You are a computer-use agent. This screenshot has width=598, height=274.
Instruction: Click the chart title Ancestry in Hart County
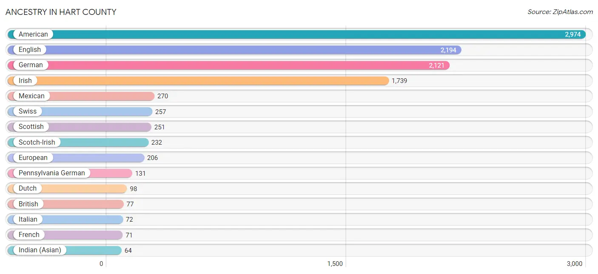tap(61, 12)
